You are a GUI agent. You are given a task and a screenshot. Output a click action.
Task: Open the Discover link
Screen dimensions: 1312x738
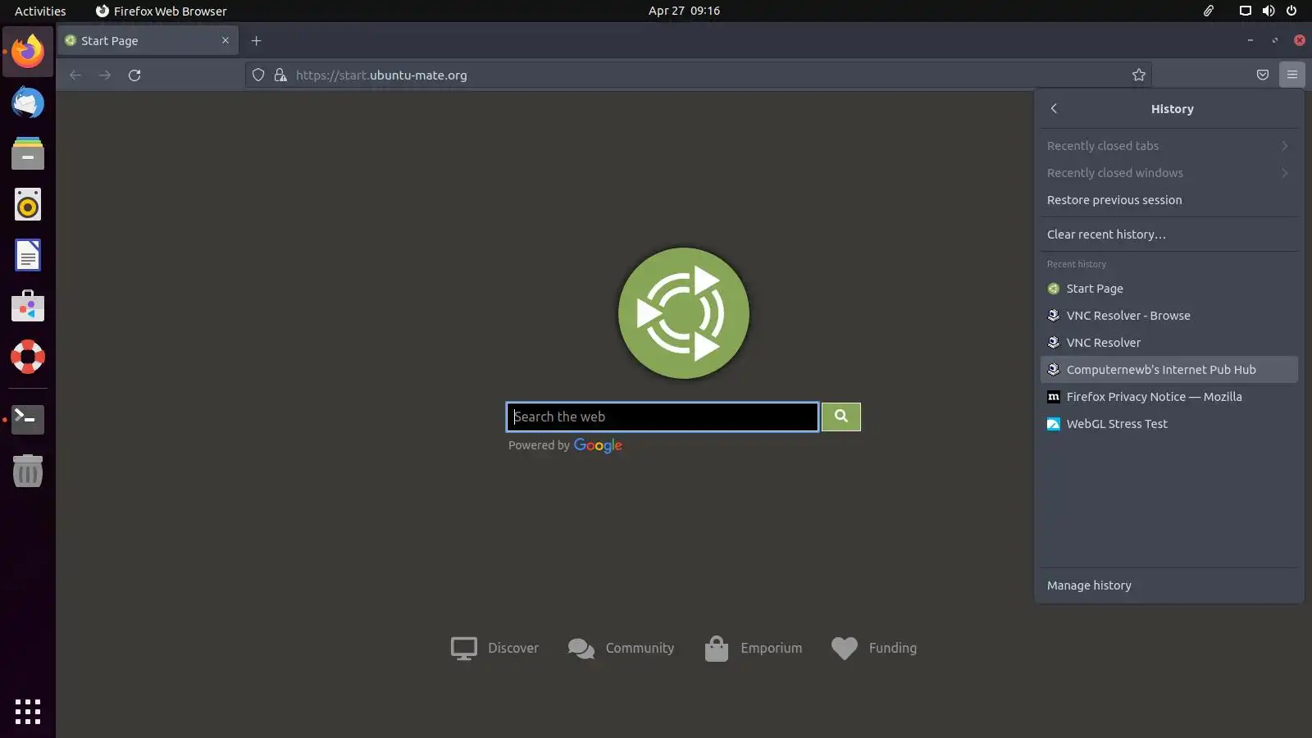(494, 648)
